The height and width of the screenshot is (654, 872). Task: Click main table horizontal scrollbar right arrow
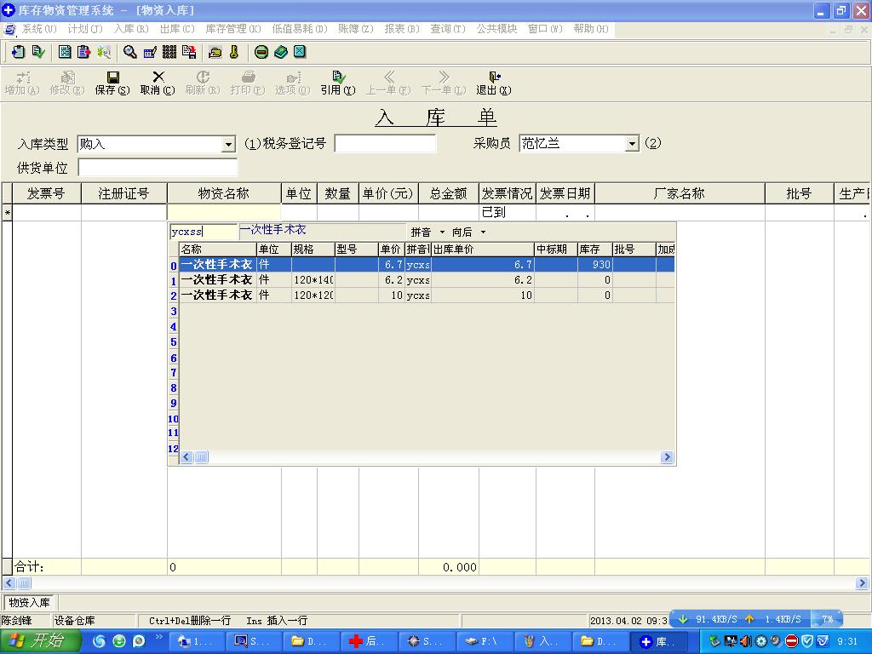862,582
